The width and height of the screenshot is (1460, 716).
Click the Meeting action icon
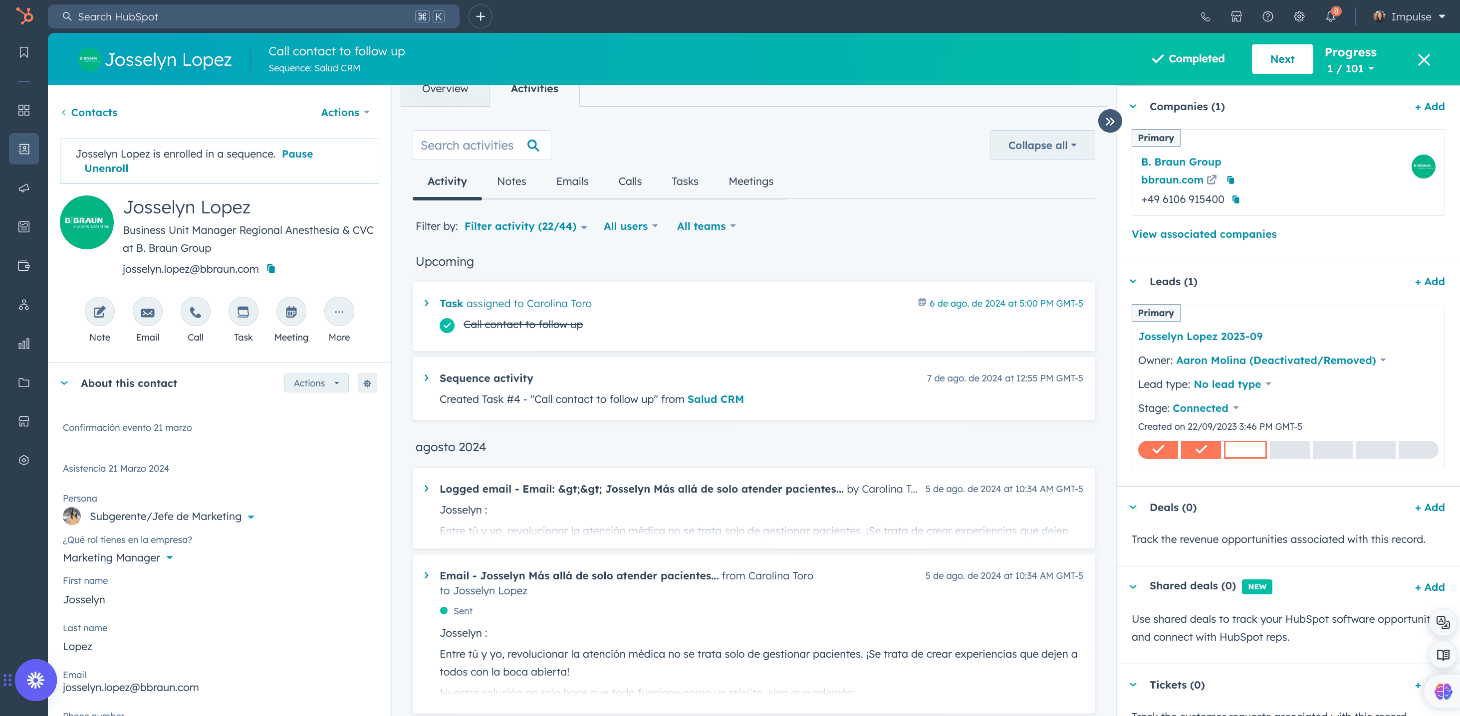291,312
